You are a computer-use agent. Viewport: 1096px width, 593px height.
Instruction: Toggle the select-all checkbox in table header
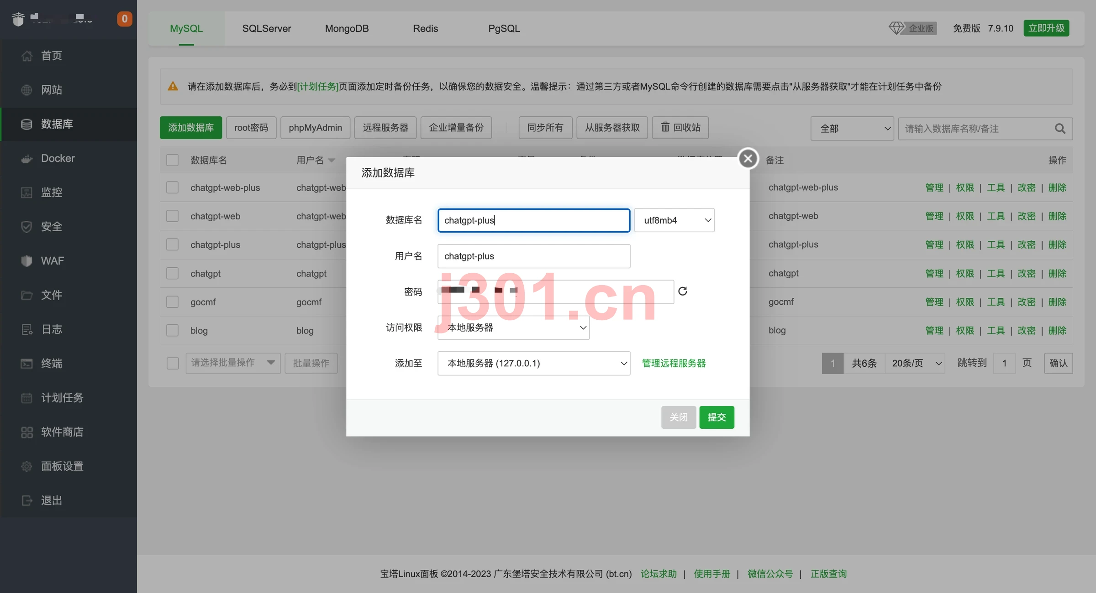[x=172, y=160]
